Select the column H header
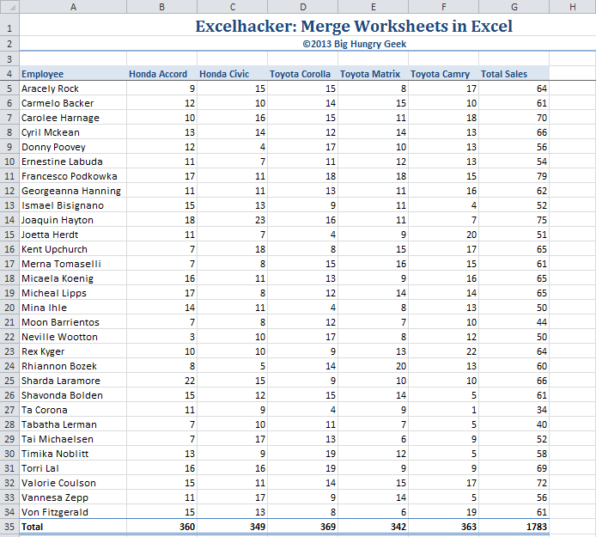This screenshot has height=537, width=596. tap(572, 7)
